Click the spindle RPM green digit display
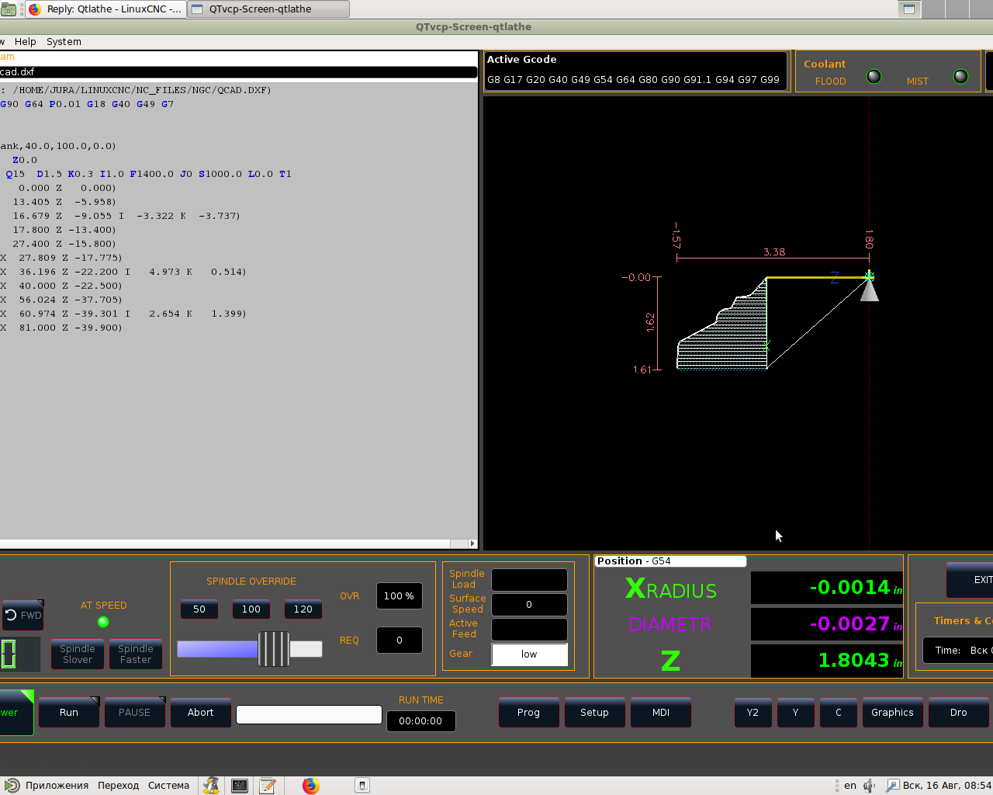Screen dimensions: 993x795 (x=9, y=654)
